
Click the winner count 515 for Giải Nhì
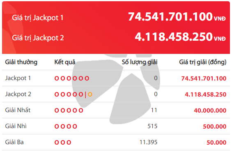pyautogui.click(x=152, y=126)
